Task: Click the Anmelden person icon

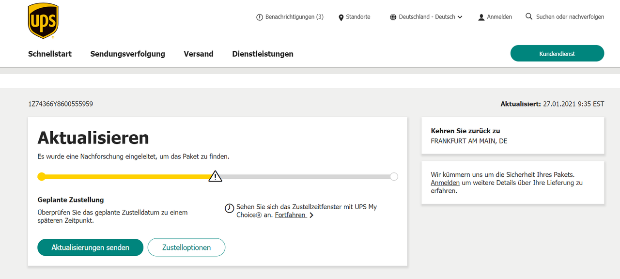Action: pyautogui.click(x=481, y=17)
